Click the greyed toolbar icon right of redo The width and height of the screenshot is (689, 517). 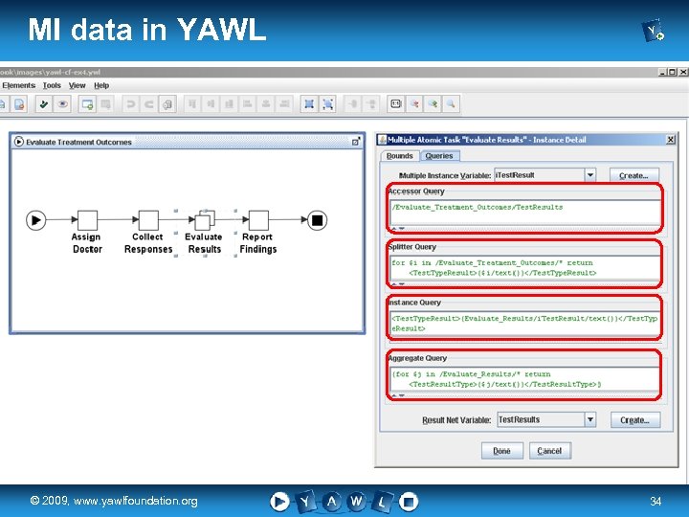click(167, 104)
